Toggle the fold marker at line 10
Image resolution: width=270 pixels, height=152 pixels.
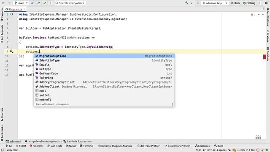[x=18, y=56]
